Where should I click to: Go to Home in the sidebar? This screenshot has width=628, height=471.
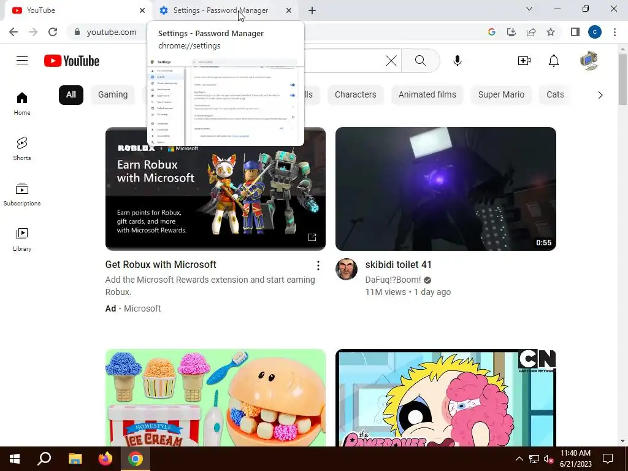pyautogui.click(x=22, y=104)
